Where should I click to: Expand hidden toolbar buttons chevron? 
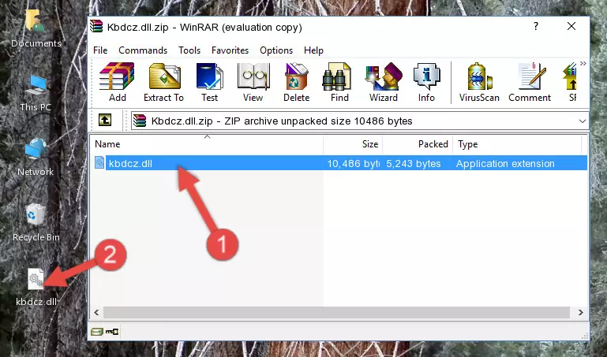pyautogui.click(x=583, y=63)
